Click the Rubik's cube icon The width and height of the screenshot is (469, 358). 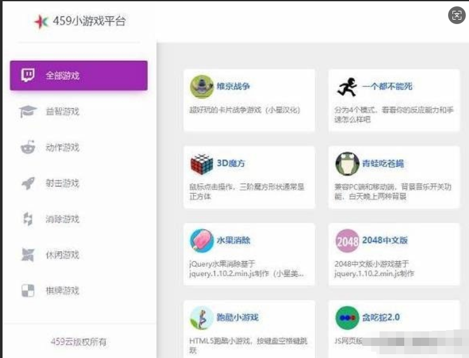click(x=202, y=164)
